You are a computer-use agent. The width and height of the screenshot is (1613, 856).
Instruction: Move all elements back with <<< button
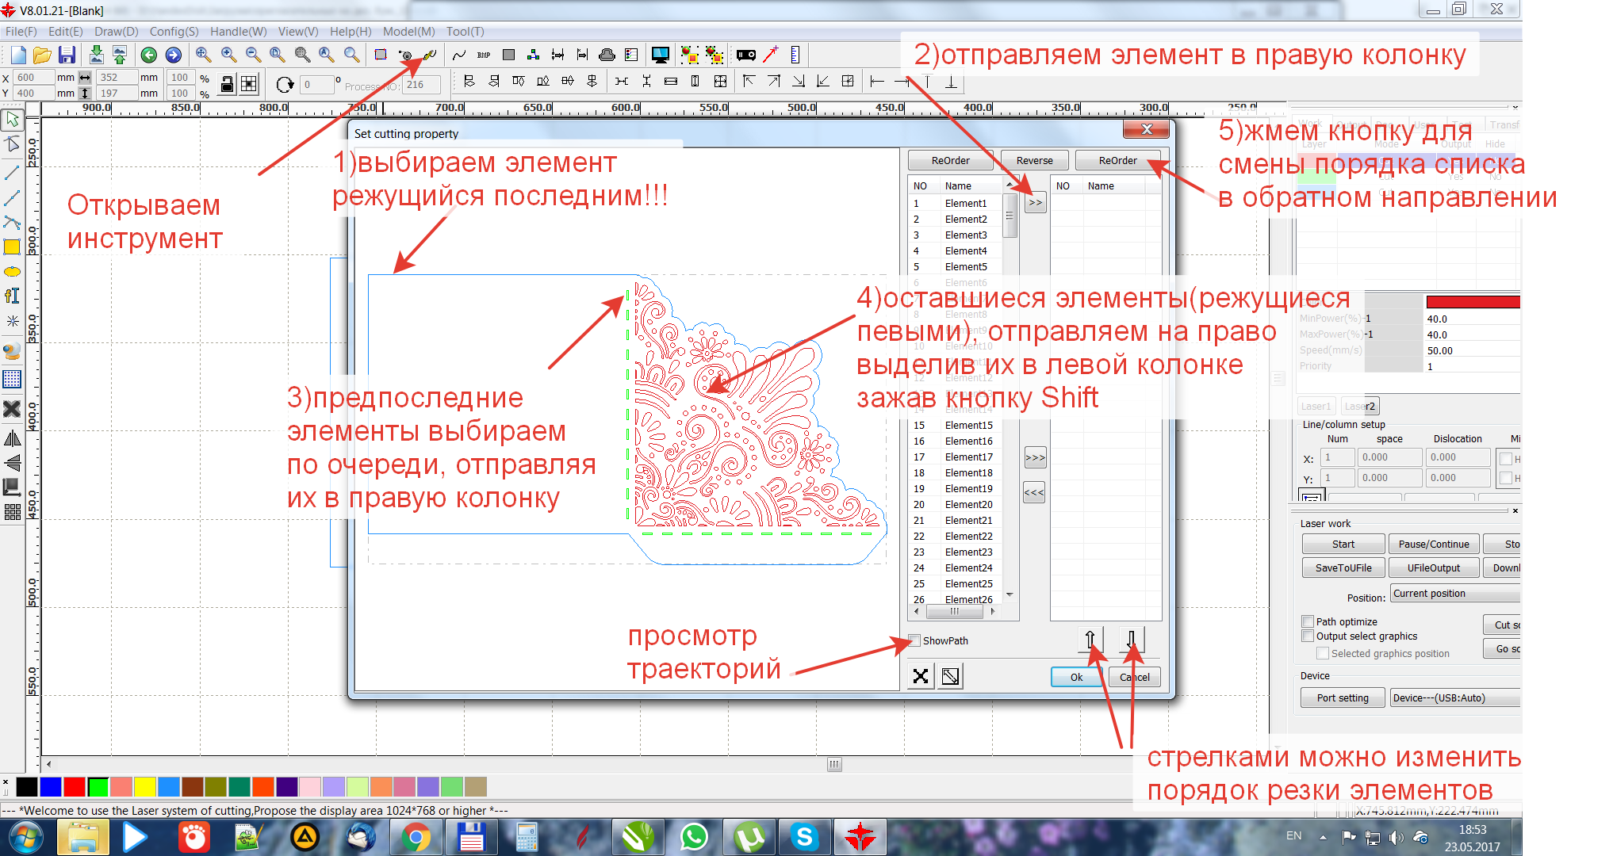[x=1034, y=492]
